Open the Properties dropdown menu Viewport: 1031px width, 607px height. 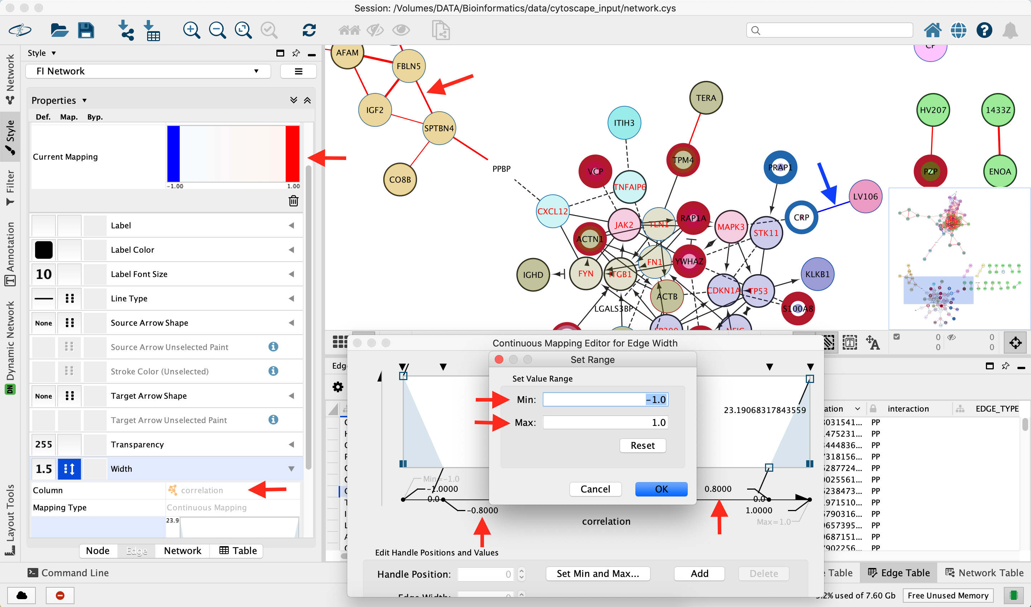pyautogui.click(x=59, y=100)
